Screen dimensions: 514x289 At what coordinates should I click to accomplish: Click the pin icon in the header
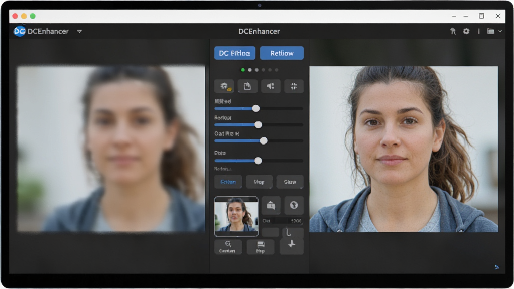pos(453,31)
